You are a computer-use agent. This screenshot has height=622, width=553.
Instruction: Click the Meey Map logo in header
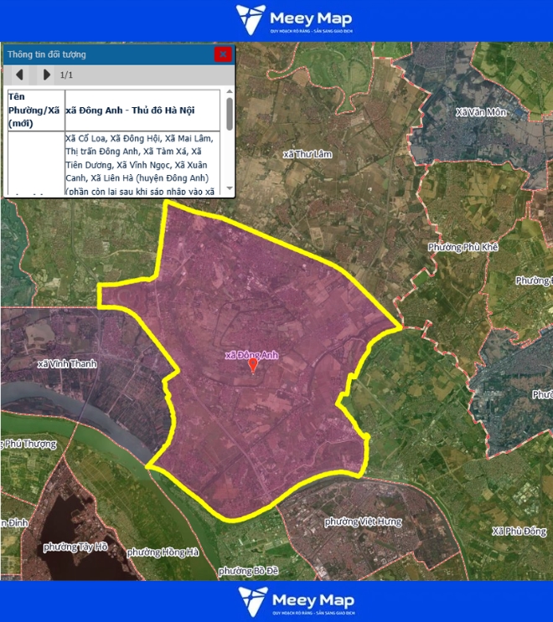(294, 19)
